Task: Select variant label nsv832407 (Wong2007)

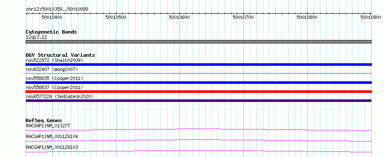Action: coord(52,69)
